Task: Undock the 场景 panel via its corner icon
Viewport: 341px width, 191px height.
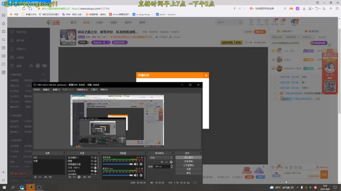Action: click(x=64, y=153)
